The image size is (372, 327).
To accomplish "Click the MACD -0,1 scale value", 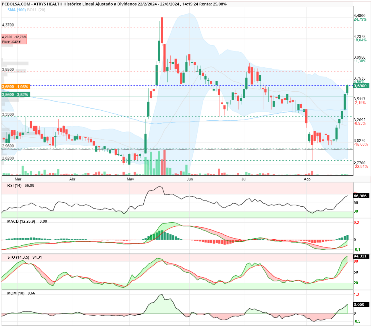I will click(357, 249).
